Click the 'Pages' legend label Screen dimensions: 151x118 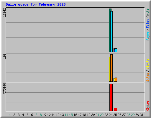pyautogui.click(x=148, y=36)
